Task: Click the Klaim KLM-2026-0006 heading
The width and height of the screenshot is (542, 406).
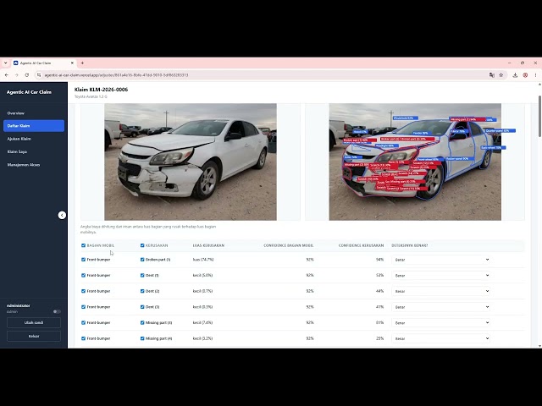Action: [101, 90]
